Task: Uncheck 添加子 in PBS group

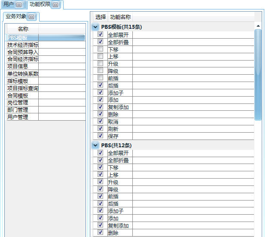Action: pyautogui.click(x=100, y=210)
